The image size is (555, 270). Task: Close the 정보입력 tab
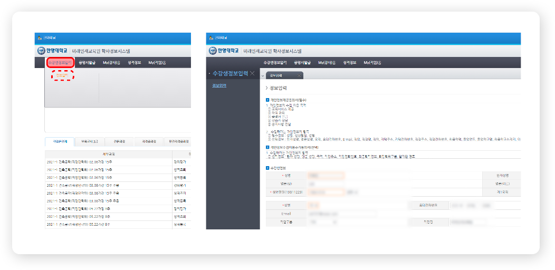point(300,75)
